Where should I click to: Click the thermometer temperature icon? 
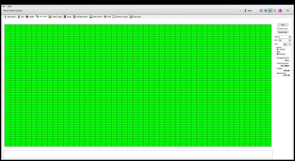pyautogui.click(x=245, y=11)
